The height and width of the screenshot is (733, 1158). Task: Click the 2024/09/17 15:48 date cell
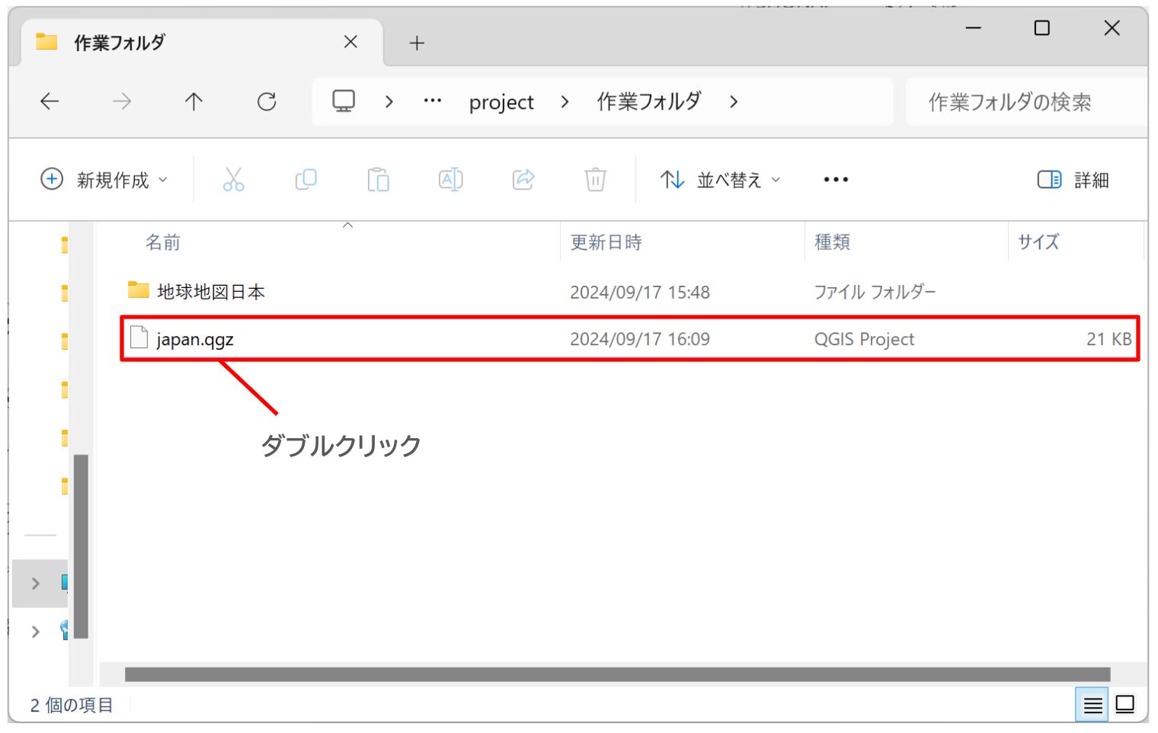pos(640,292)
